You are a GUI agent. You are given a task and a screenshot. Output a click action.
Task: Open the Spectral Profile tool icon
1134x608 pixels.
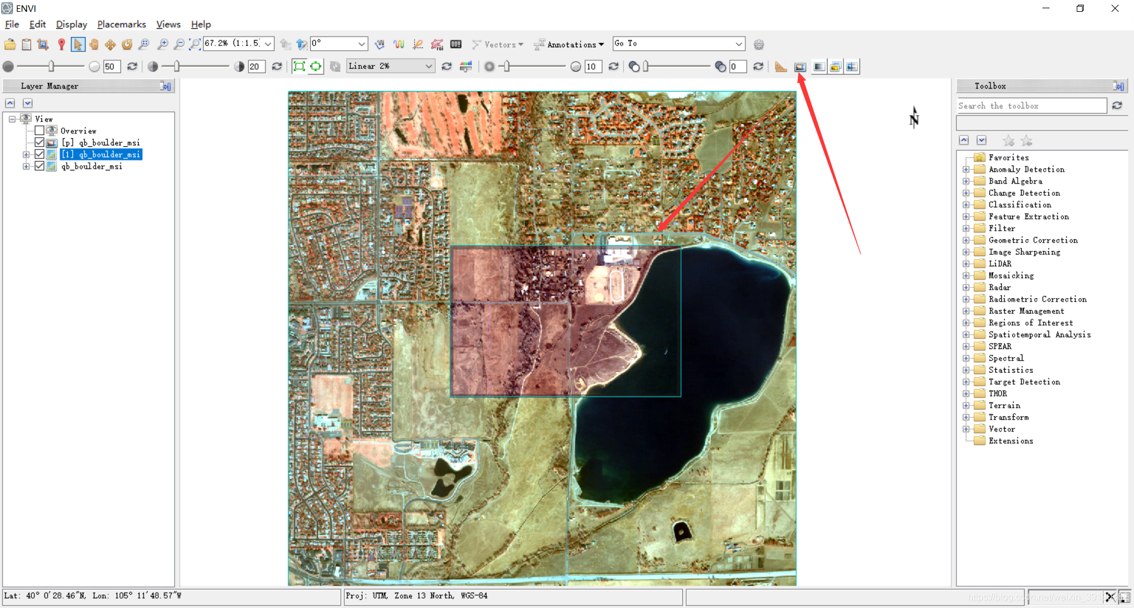[399, 44]
